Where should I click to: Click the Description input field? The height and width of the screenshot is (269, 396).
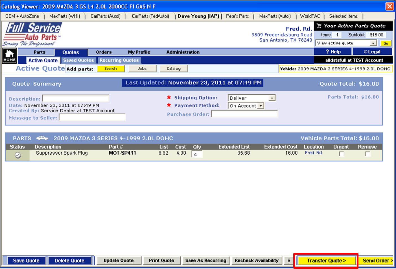[75, 98]
